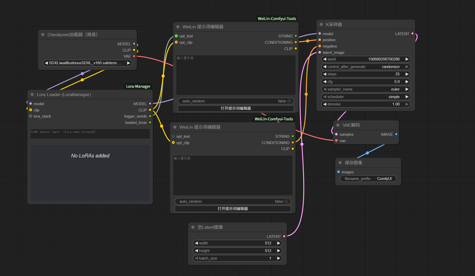This screenshot has width=475, height=276.
Task: Toggle auto_random in the lower WeiLin editor
Action: 286,201
